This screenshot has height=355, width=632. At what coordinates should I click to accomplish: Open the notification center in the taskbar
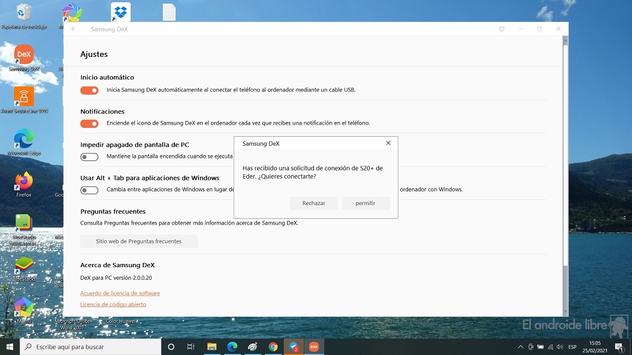[619, 347]
